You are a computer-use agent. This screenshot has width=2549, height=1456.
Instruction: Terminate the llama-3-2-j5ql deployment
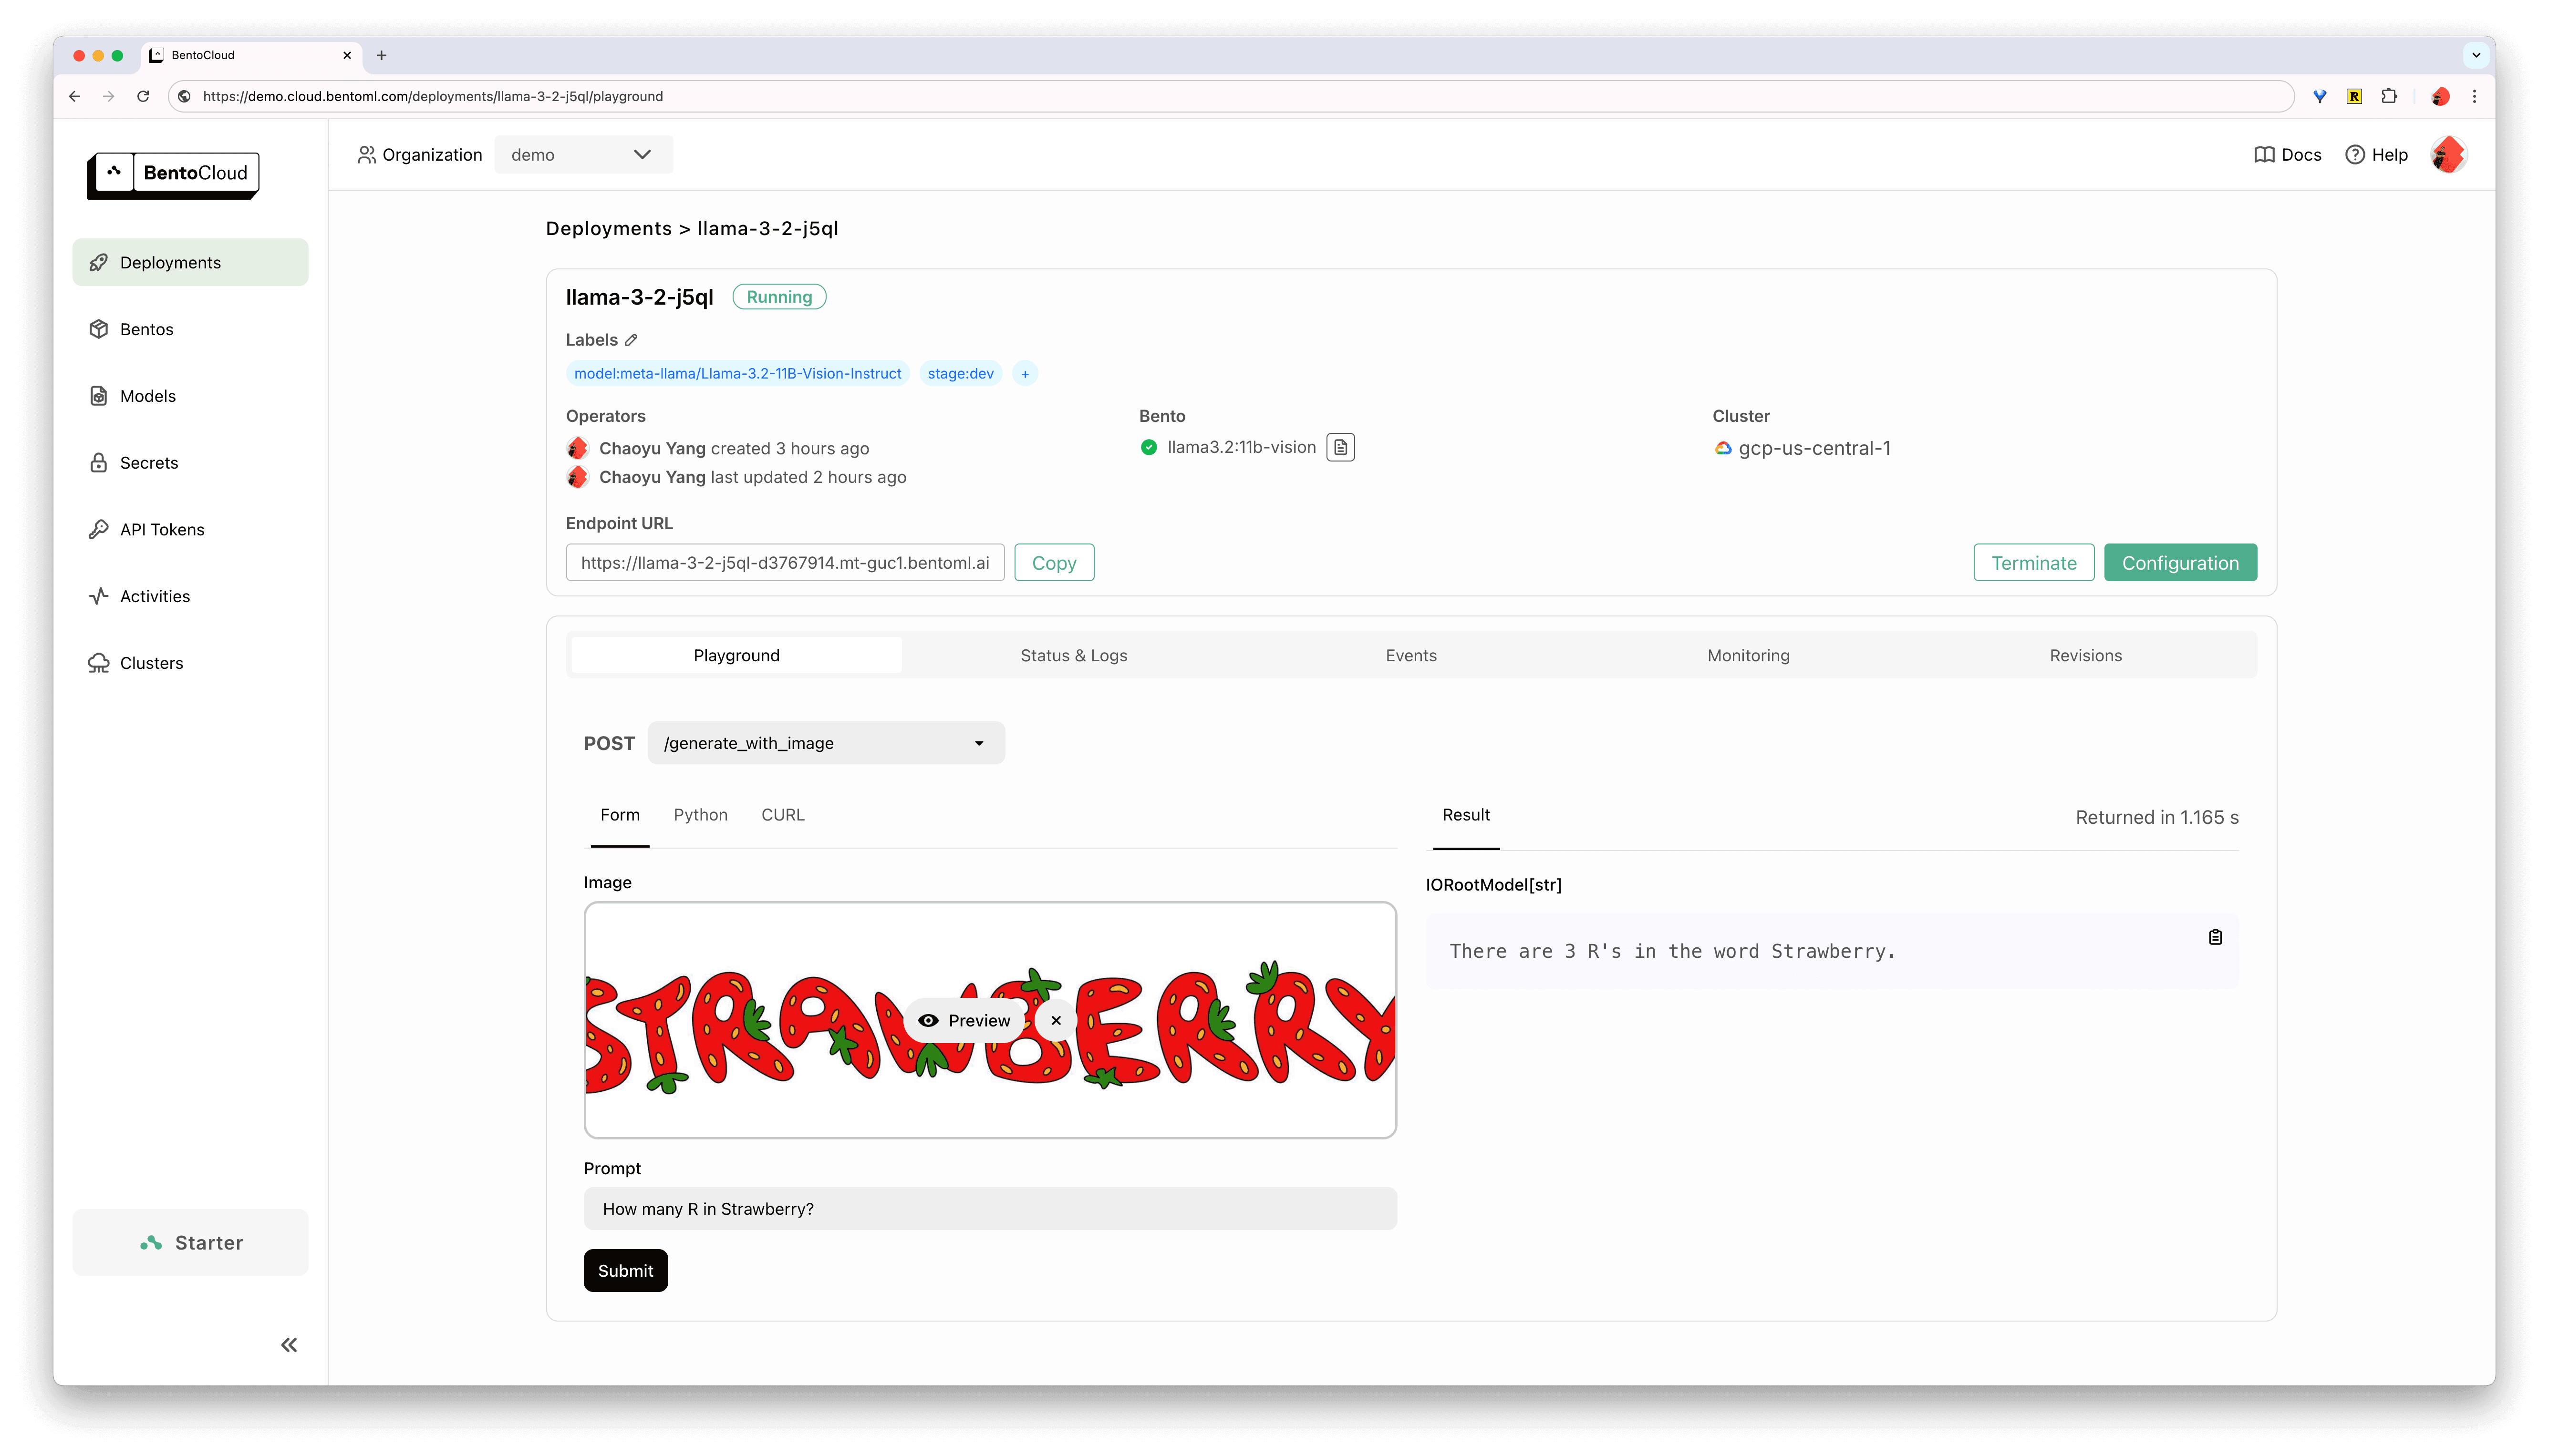click(x=2033, y=562)
